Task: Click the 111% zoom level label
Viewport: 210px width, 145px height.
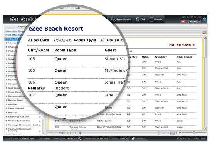Action: pos(179,133)
